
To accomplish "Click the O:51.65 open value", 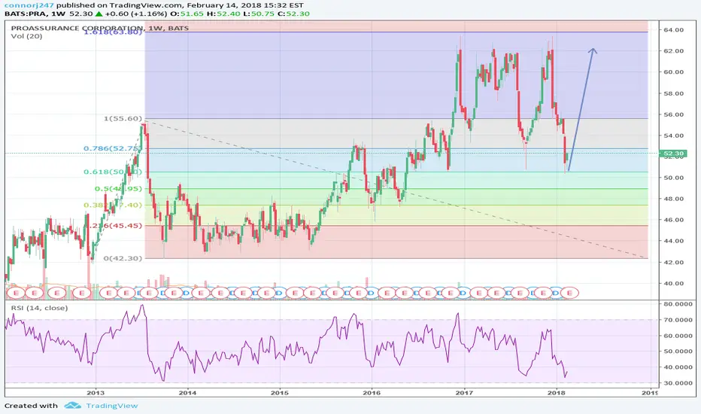I will point(187,14).
